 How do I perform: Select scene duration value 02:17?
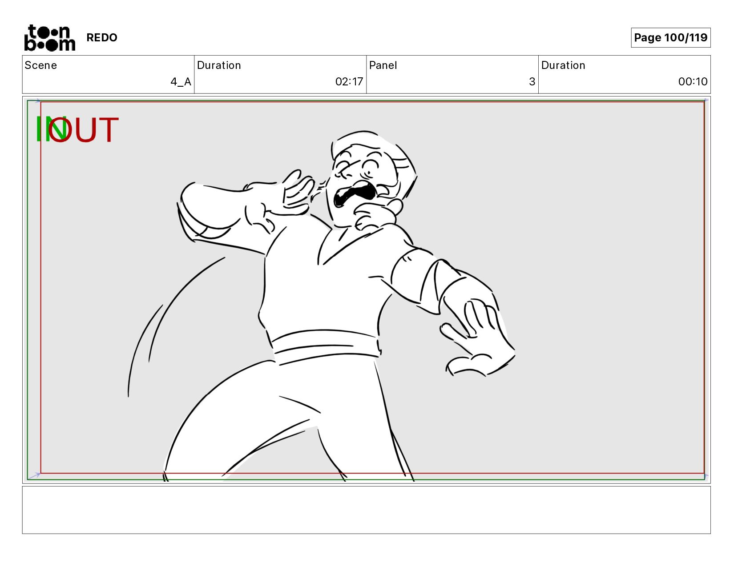349,82
